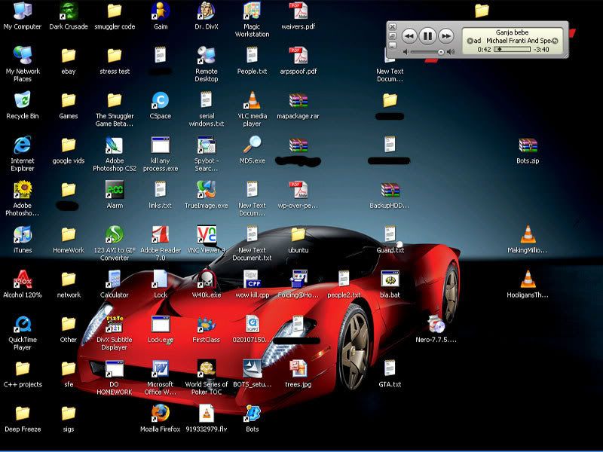Select the Bots.zip archive
The height and width of the screenshot is (452, 603).
pos(528,146)
